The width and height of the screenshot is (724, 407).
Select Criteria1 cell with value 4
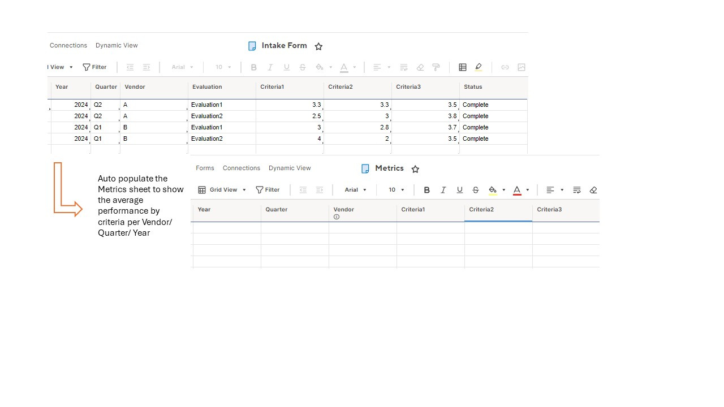(x=290, y=138)
